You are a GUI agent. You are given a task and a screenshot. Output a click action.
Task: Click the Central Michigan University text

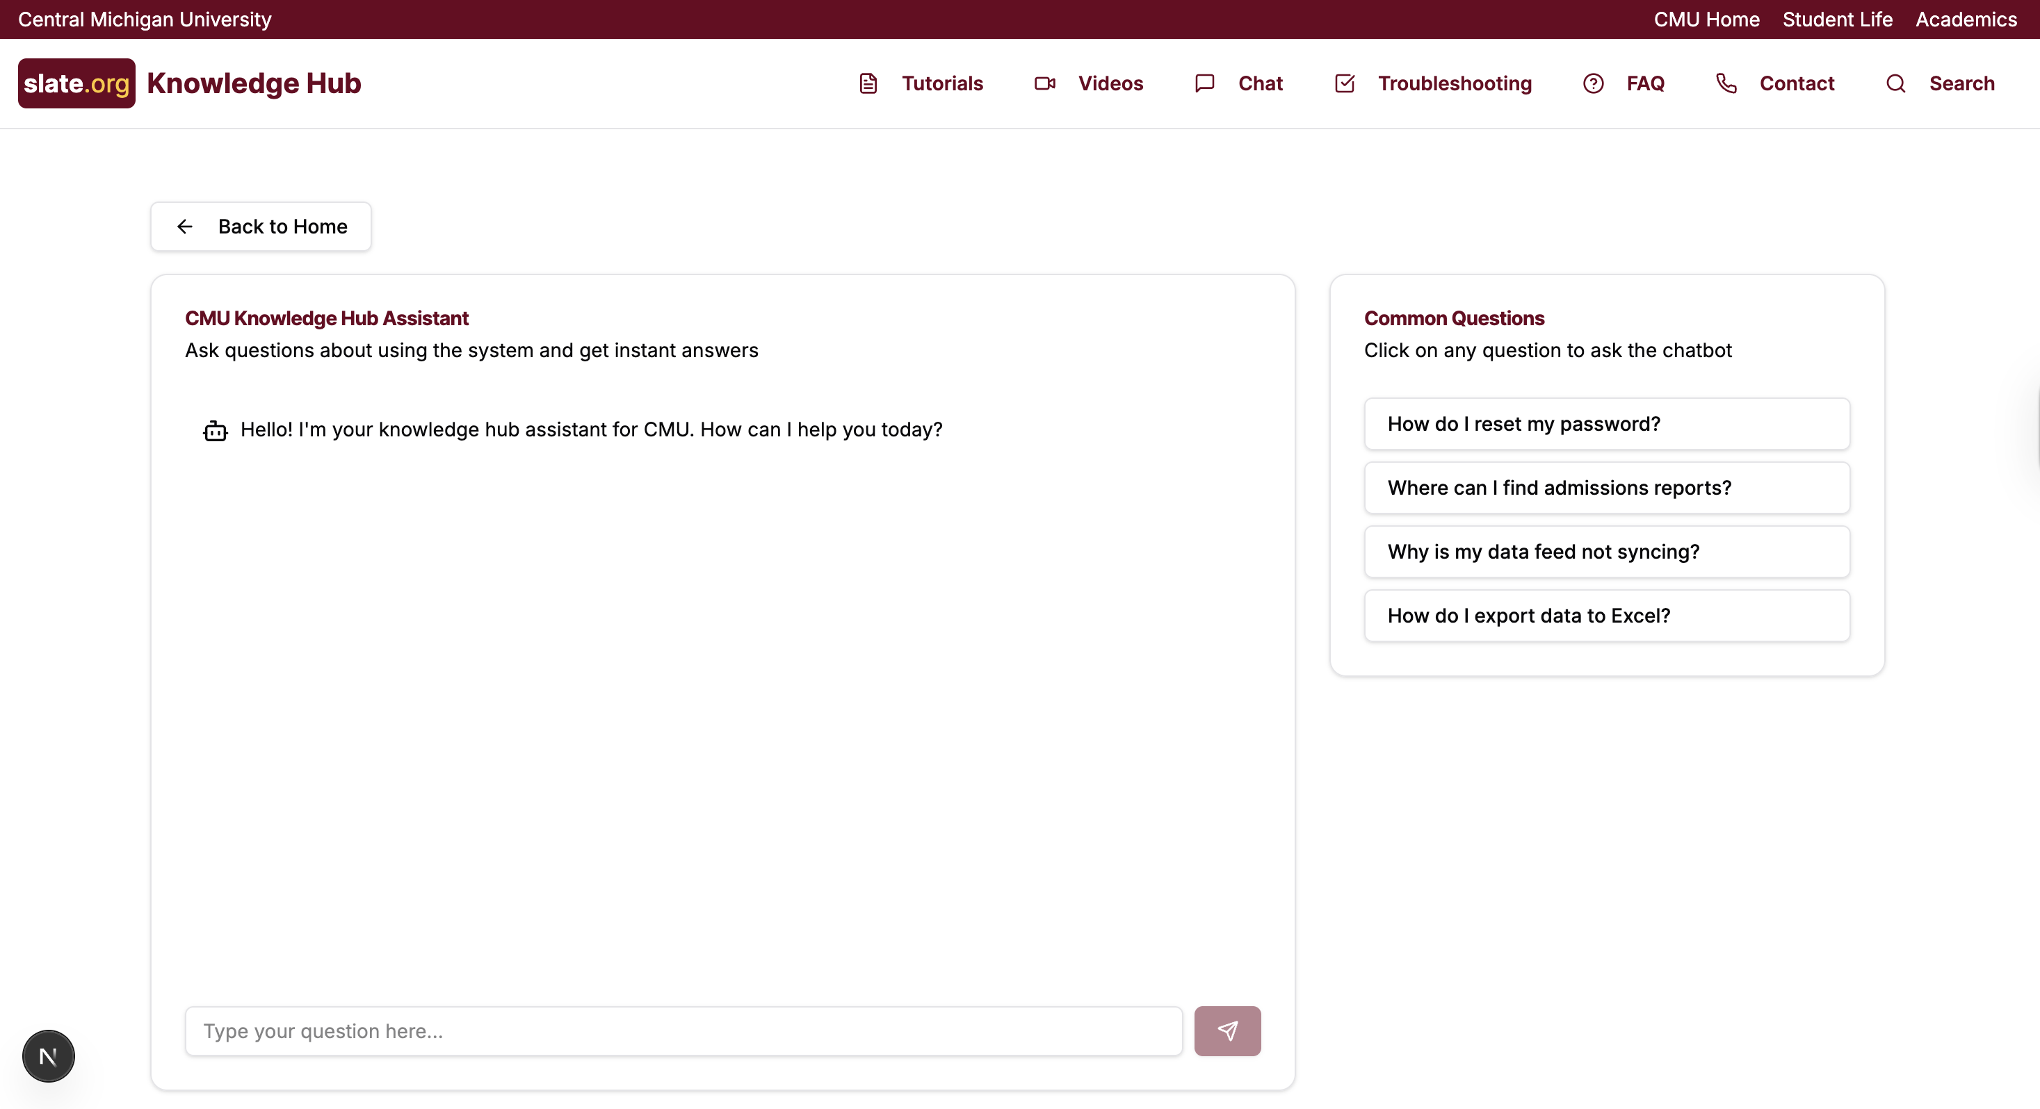pos(145,19)
